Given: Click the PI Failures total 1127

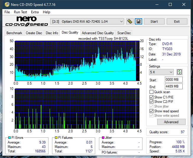Looking at the screenshot, I should (x=89, y=151).
